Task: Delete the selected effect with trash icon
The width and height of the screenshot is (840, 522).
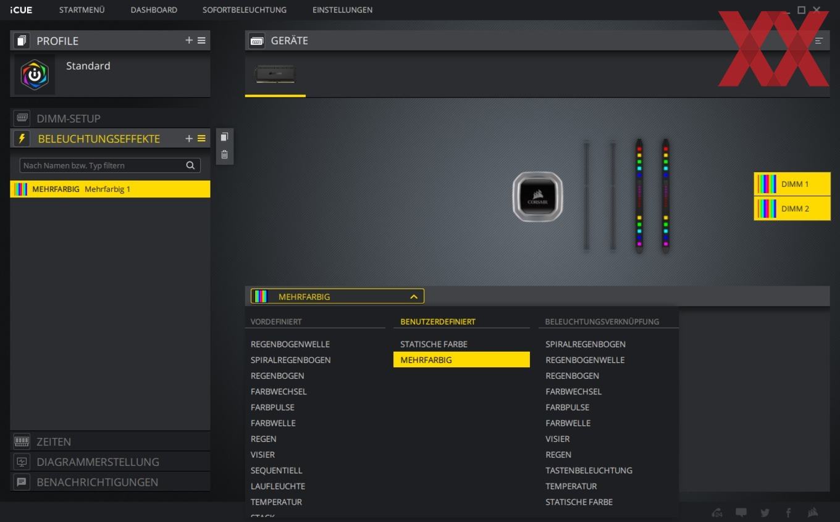Action: coord(224,154)
